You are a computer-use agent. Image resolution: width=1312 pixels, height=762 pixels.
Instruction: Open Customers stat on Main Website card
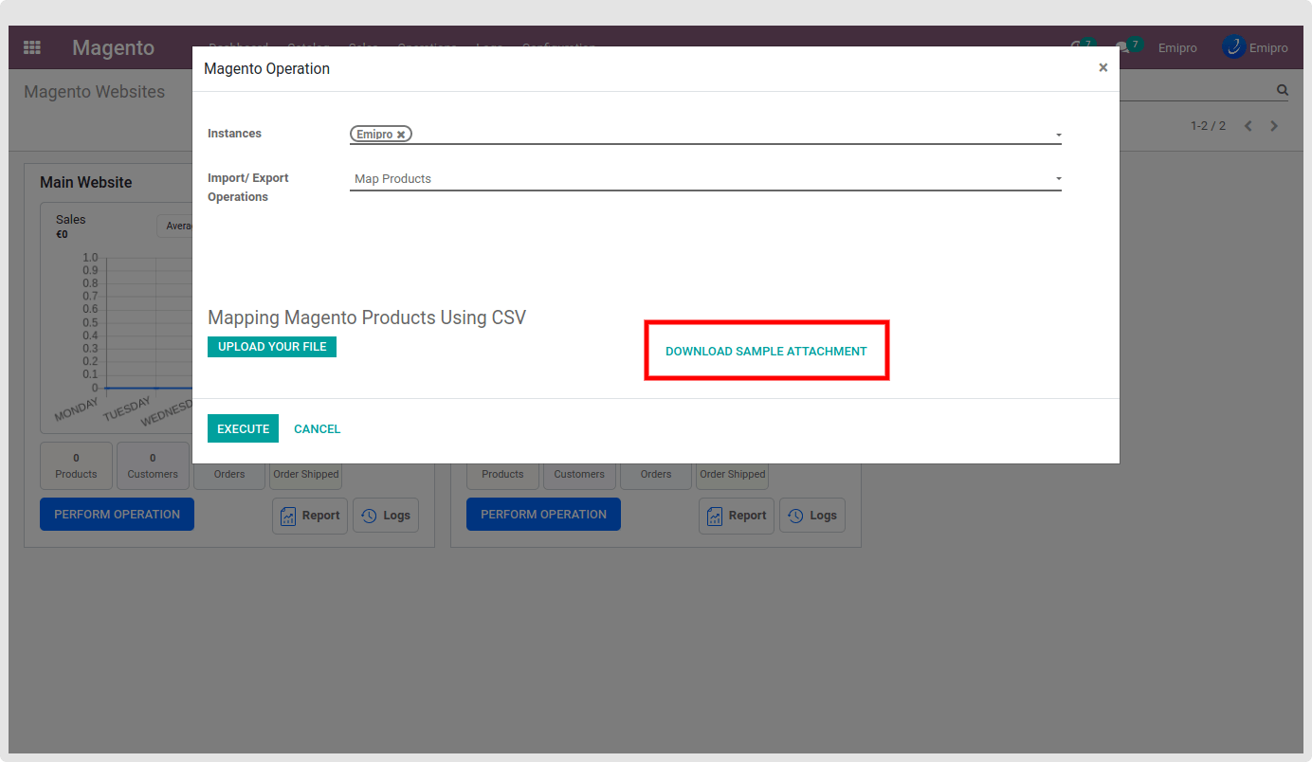tap(153, 465)
